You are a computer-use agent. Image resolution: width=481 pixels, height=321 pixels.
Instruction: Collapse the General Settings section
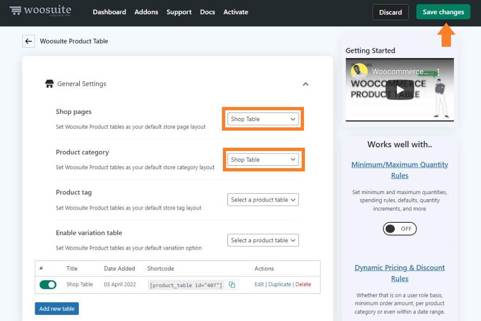[305, 84]
